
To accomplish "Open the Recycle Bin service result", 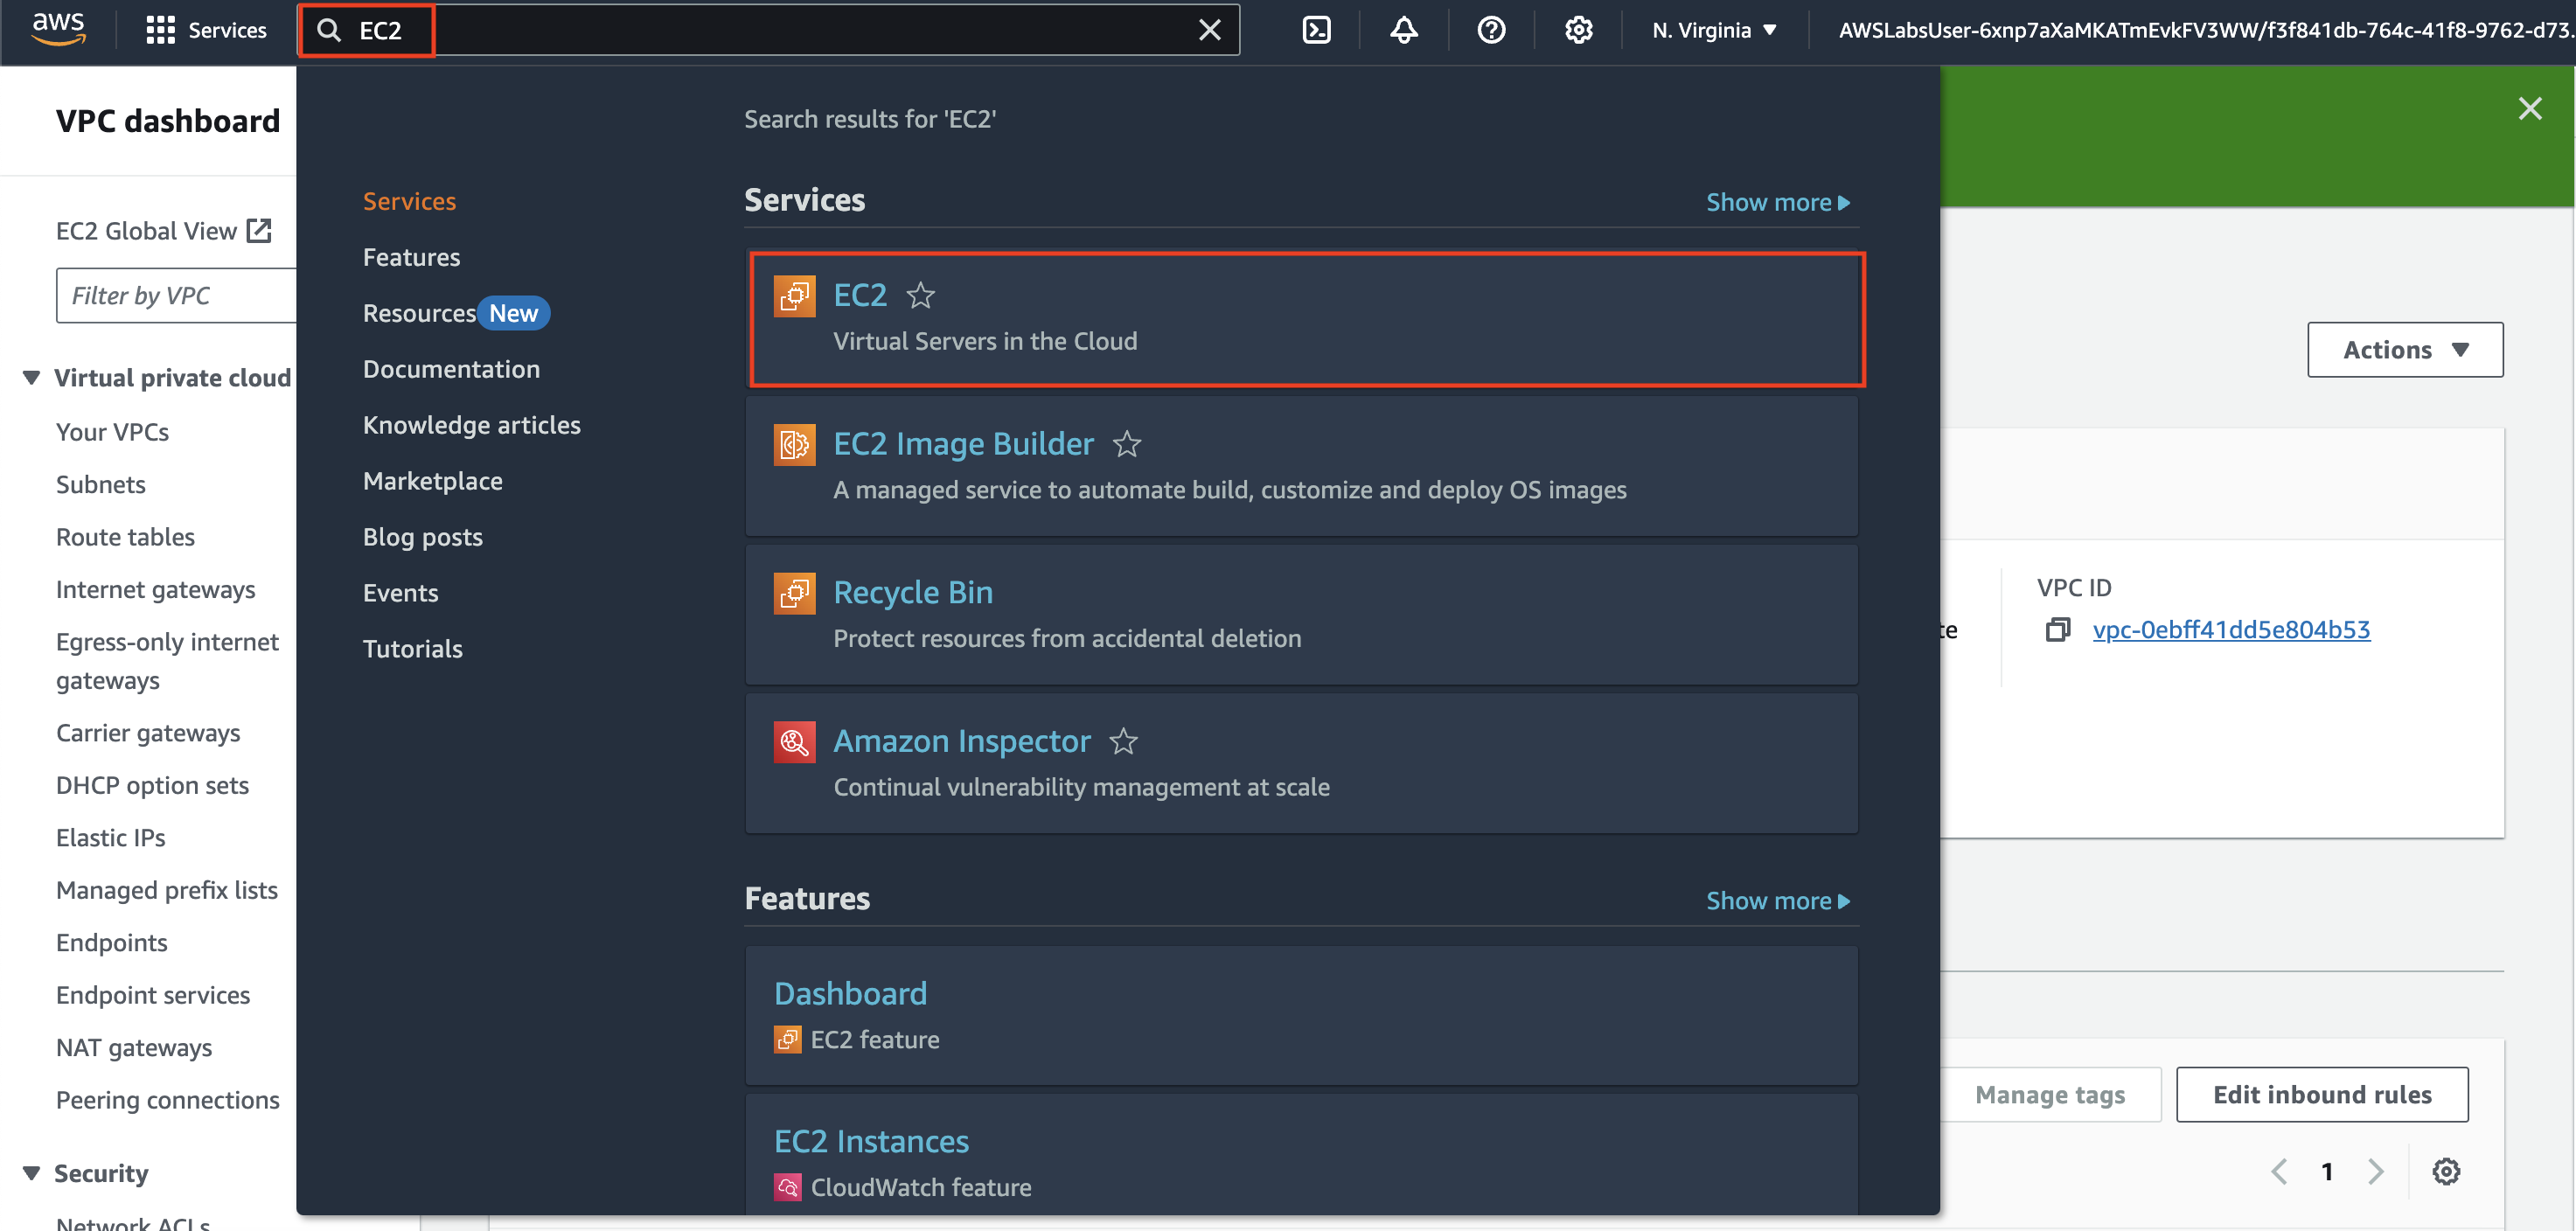I will (x=913, y=592).
